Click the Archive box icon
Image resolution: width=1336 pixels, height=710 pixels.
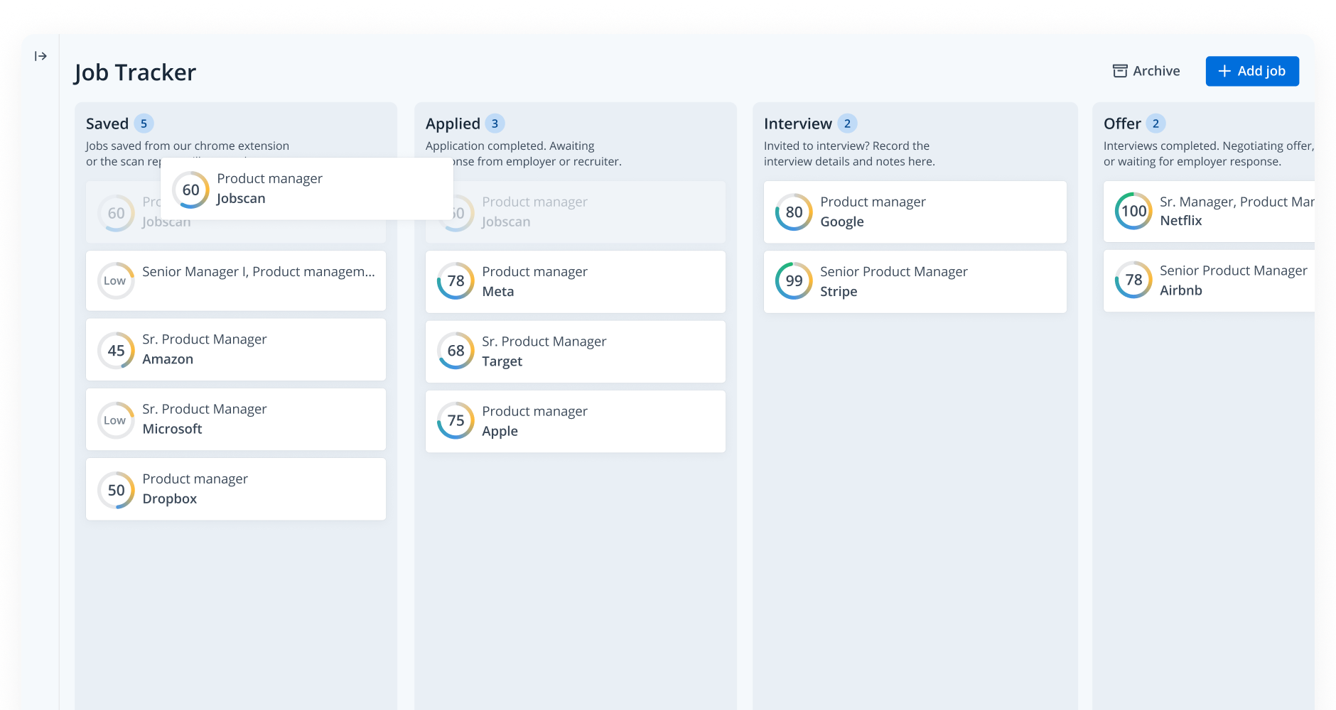click(x=1120, y=71)
